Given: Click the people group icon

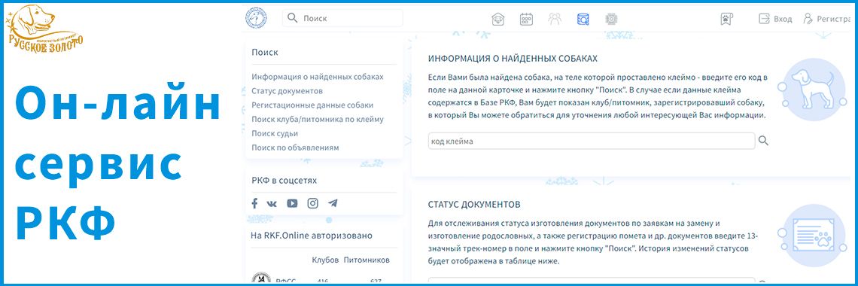Looking at the screenshot, I should (x=555, y=19).
